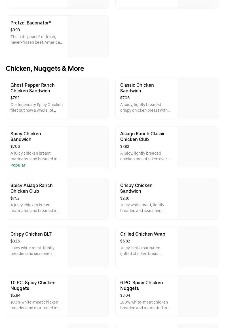
Task: Click the Classic Chicken Sandwich photo area
Action: [x=197, y=98]
